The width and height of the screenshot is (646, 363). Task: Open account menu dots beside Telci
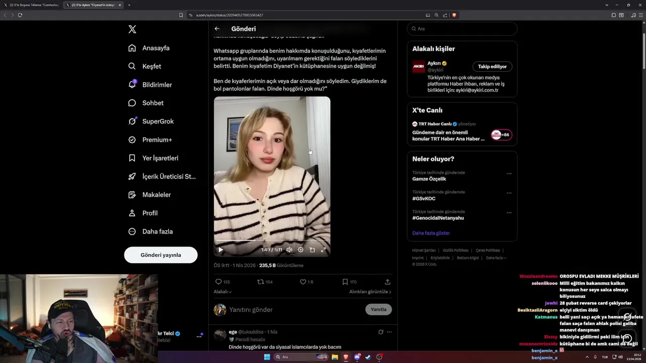[199, 336]
